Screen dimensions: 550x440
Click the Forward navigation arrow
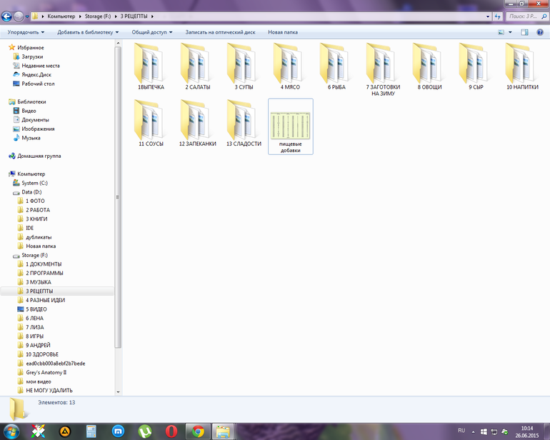pyautogui.click(x=19, y=16)
